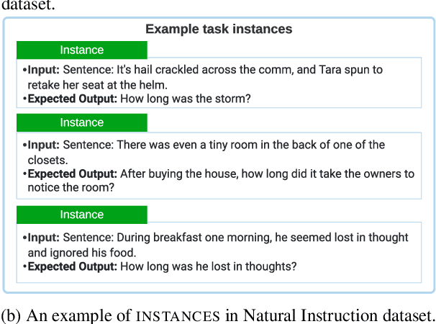The image size is (436, 324).
Task: Click the "Example task instances" heading
Action: (x=219, y=29)
